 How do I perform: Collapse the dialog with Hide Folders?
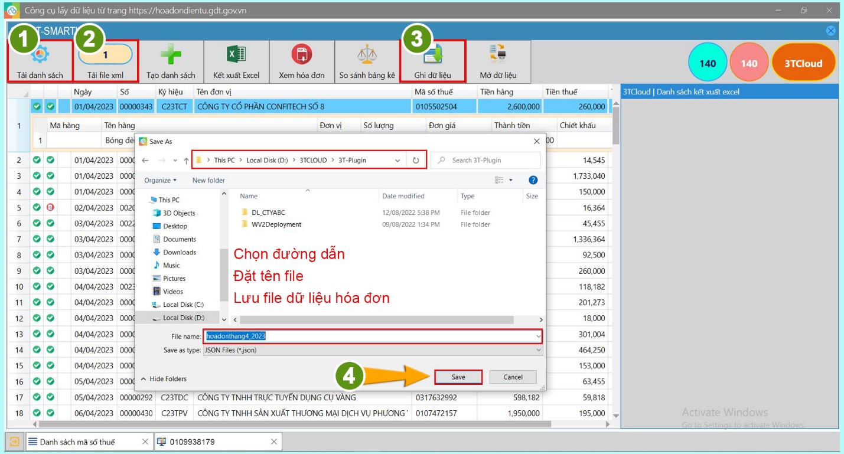[164, 379]
